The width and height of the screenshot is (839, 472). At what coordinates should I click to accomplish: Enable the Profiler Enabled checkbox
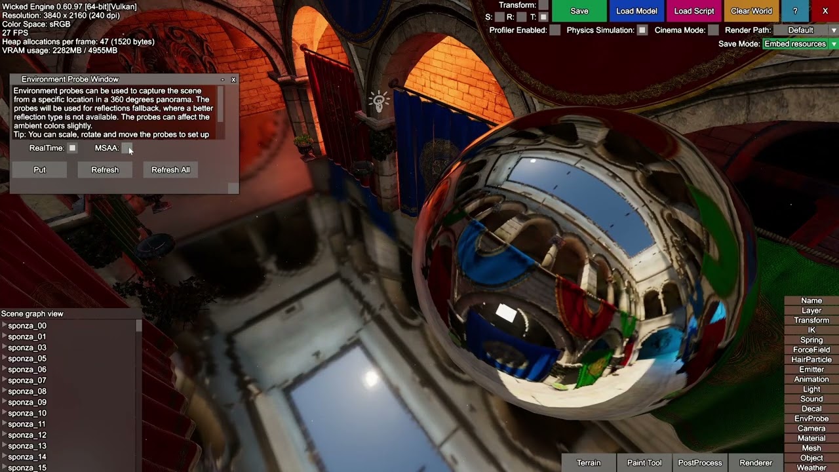[x=555, y=30]
